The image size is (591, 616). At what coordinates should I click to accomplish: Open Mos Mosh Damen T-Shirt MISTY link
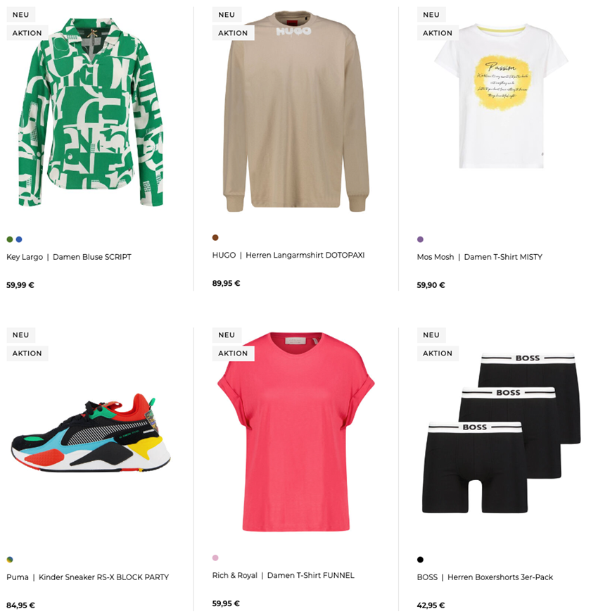click(x=479, y=257)
